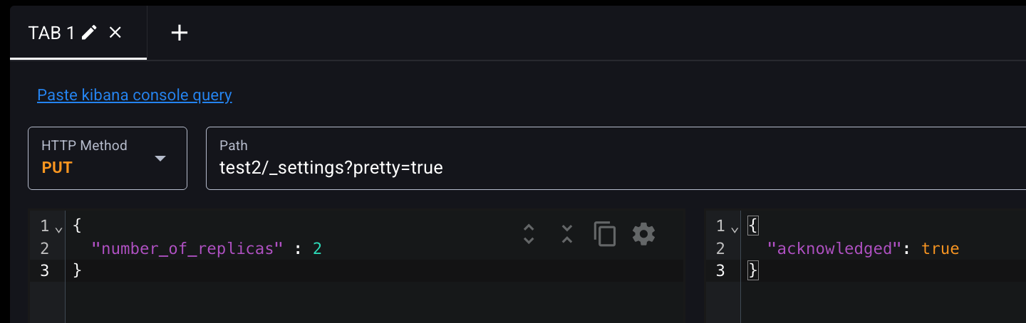This screenshot has height=323, width=1026.
Task: Select line number 2 in the response editor
Action: click(720, 248)
